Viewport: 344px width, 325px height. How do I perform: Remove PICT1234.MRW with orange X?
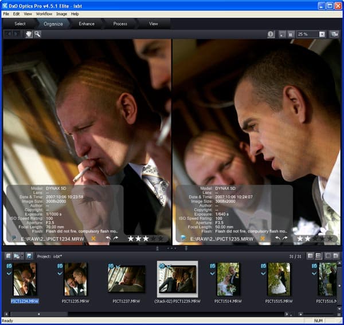coord(93,239)
